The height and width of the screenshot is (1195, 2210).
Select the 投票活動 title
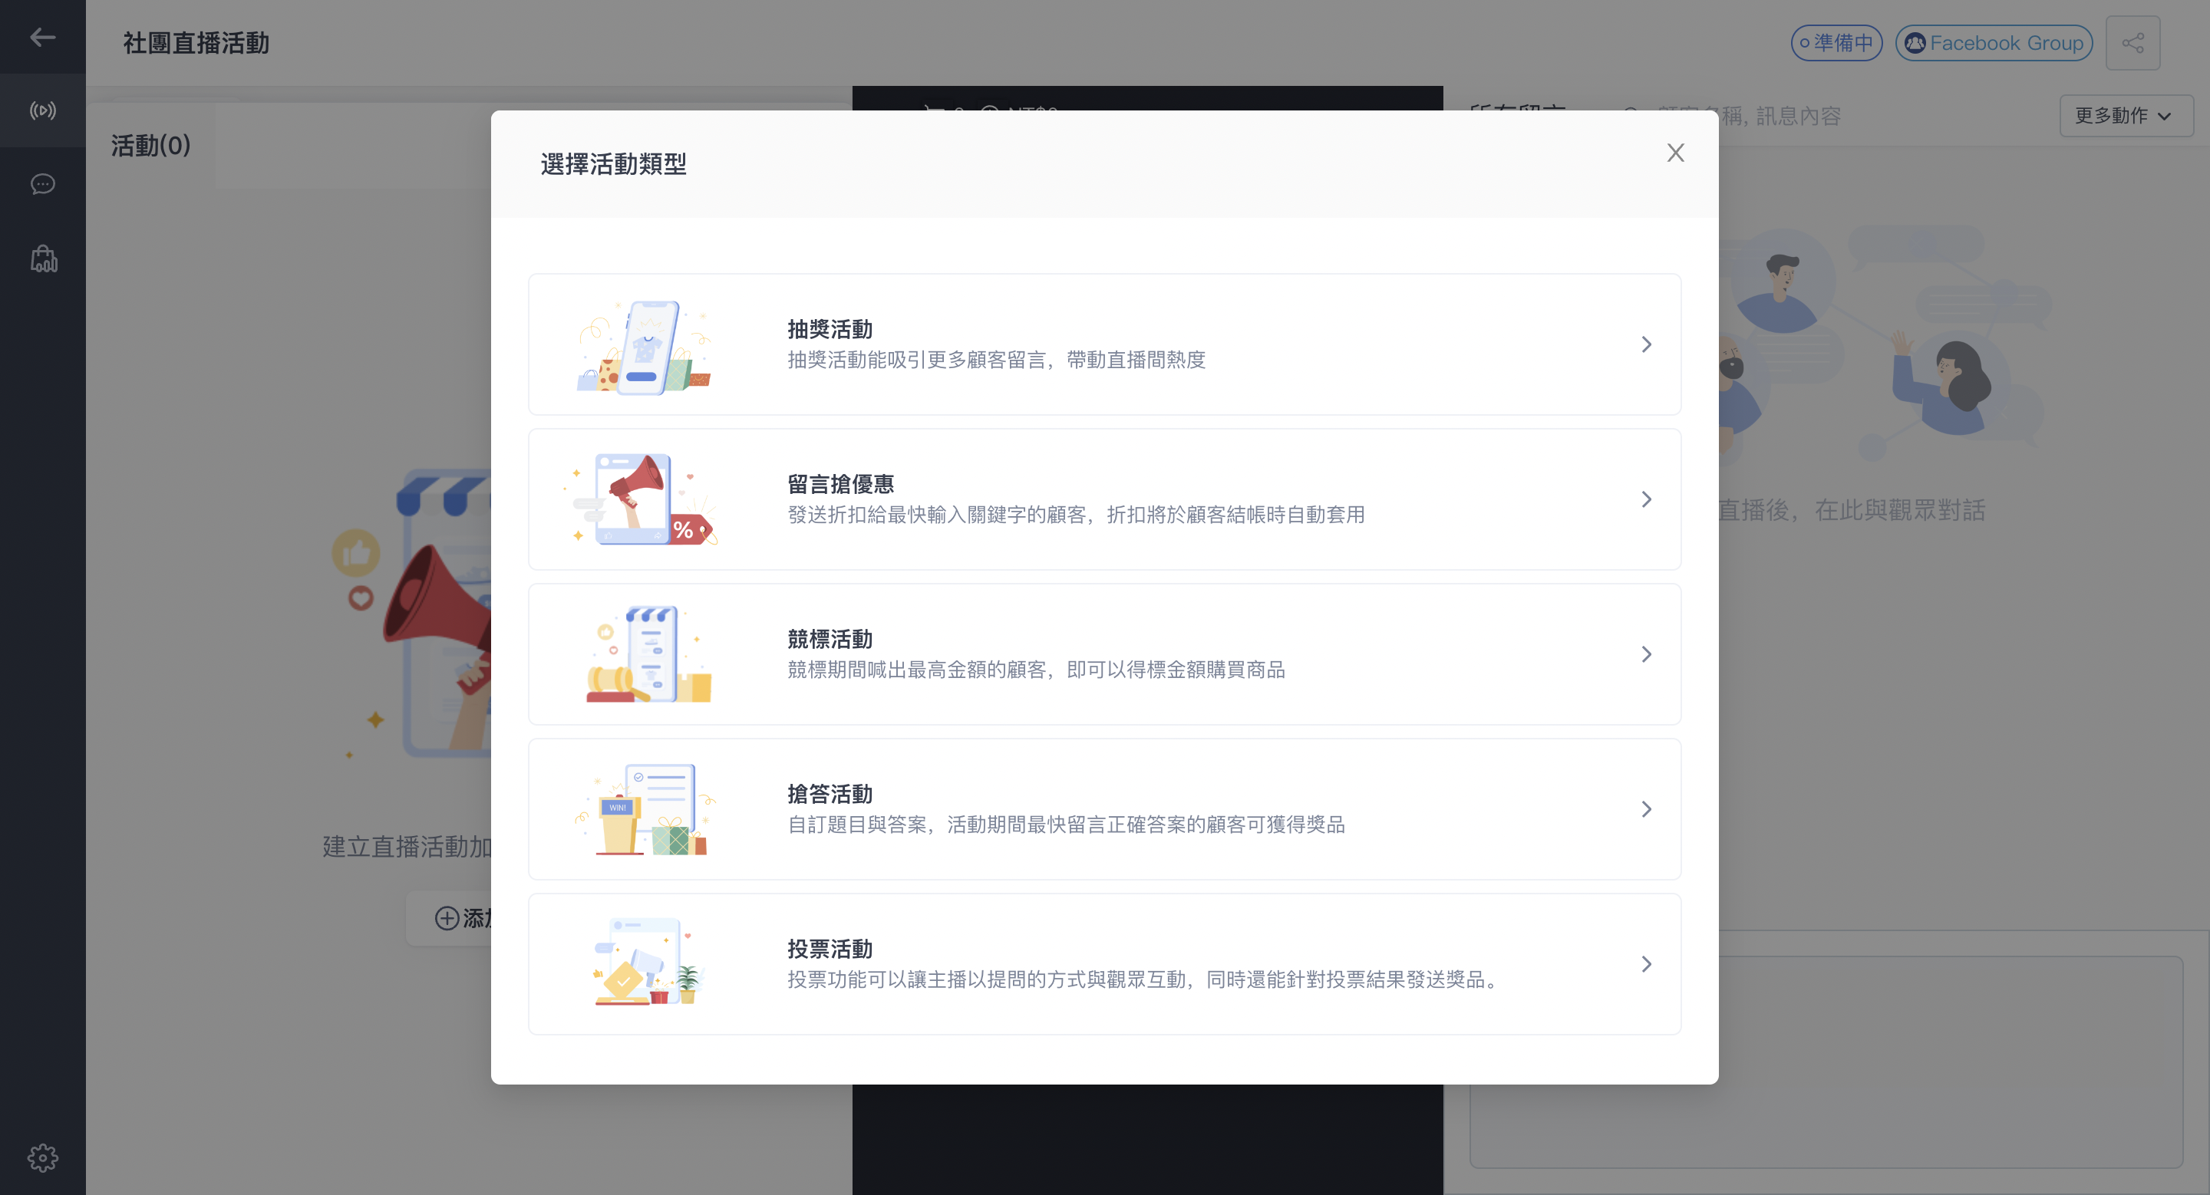pyautogui.click(x=830, y=950)
